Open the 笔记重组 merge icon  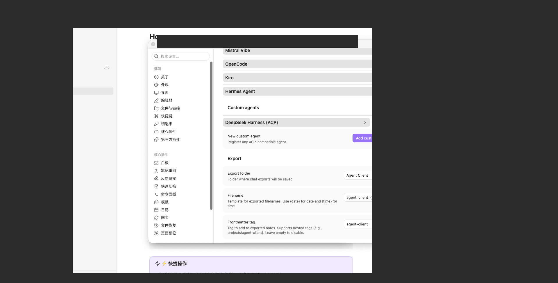click(x=156, y=171)
